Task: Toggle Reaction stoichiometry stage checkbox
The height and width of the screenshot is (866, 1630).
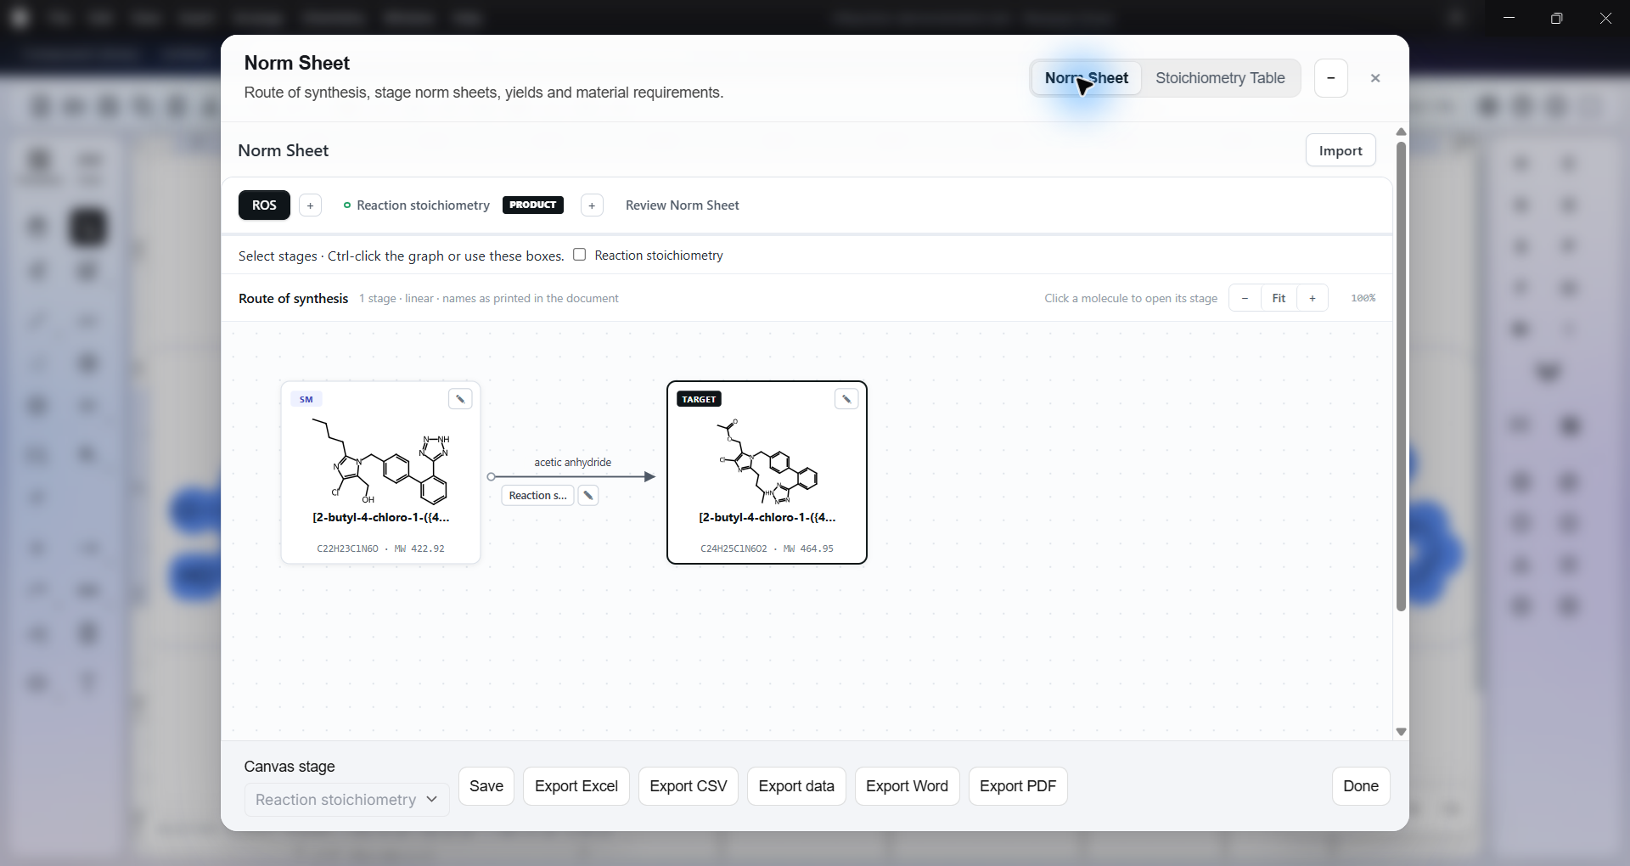Action: point(580,255)
